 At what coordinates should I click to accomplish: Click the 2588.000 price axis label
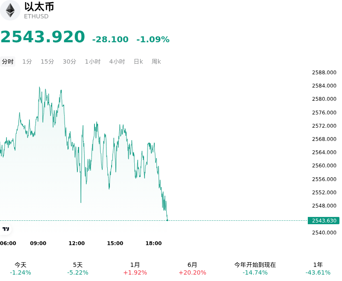(324, 73)
